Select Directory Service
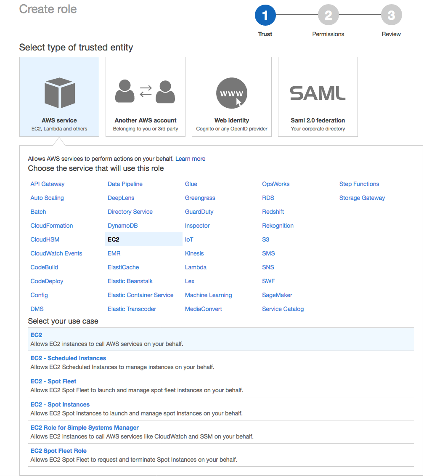Screen dimensions: 437x476 130,212
